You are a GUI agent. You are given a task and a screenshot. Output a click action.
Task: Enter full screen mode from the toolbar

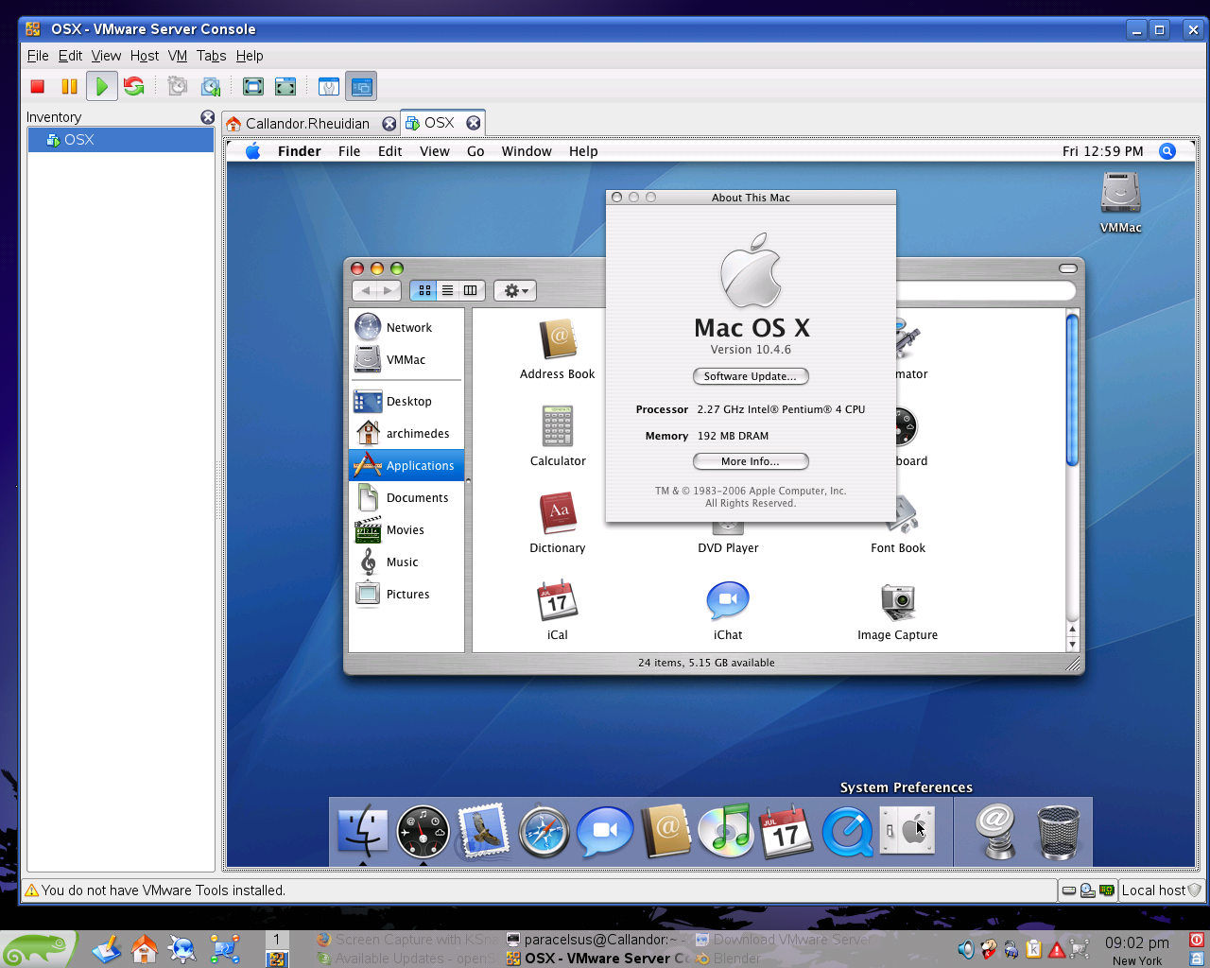252,87
